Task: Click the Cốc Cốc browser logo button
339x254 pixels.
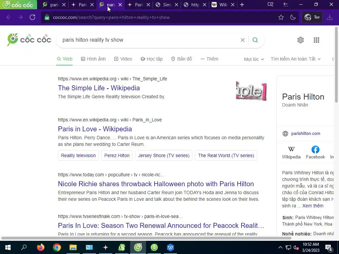Action: pos(19,5)
